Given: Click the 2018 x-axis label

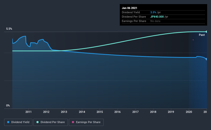Looking at the screenshot, I should [x=153, y=112].
